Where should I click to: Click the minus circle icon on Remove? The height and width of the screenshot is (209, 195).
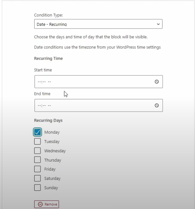click(40, 204)
